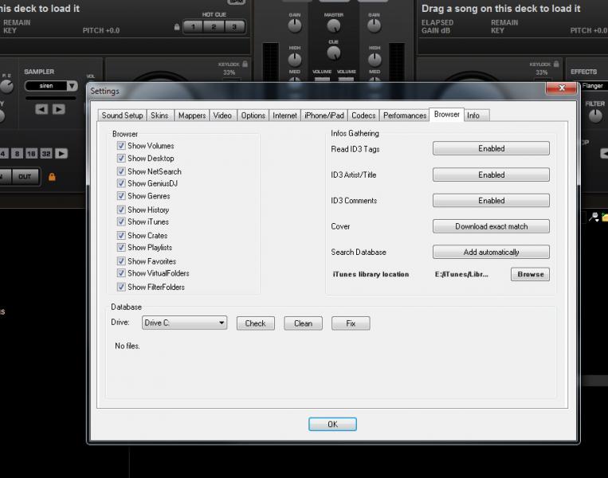
Task: Click the sampler previous arrow button
Action: point(41,109)
